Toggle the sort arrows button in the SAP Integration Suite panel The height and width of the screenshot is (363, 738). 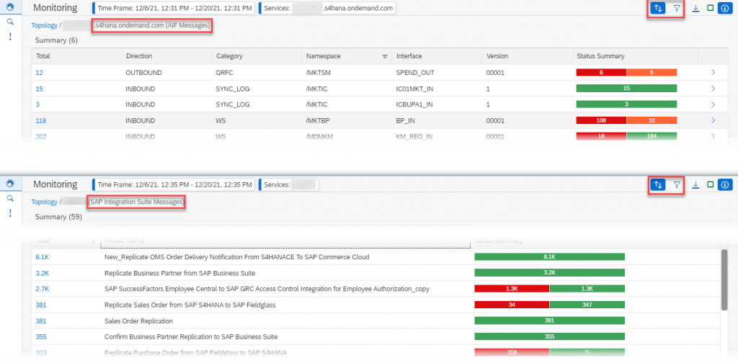pos(658,185)
